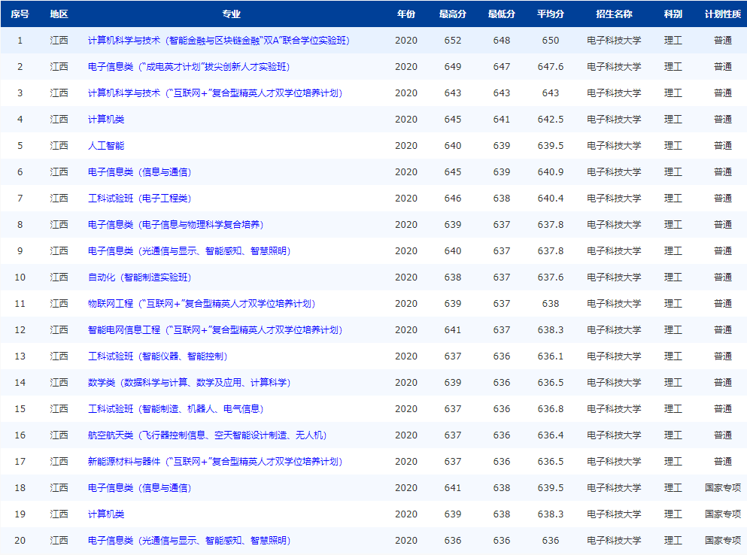Viewport: 747px width, 555px height.
Task: Click 普通 cell in row 3
Action: (x=723, y=93)
